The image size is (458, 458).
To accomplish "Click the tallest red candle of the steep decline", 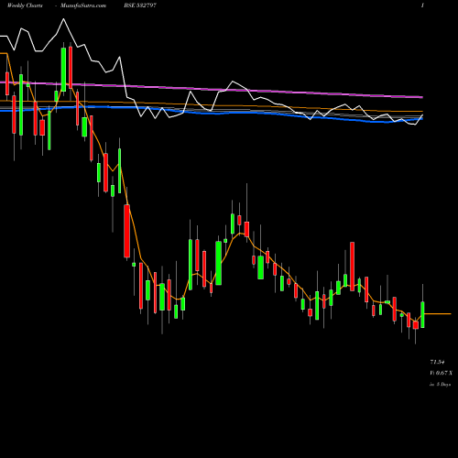I will (x=126, y=231).
